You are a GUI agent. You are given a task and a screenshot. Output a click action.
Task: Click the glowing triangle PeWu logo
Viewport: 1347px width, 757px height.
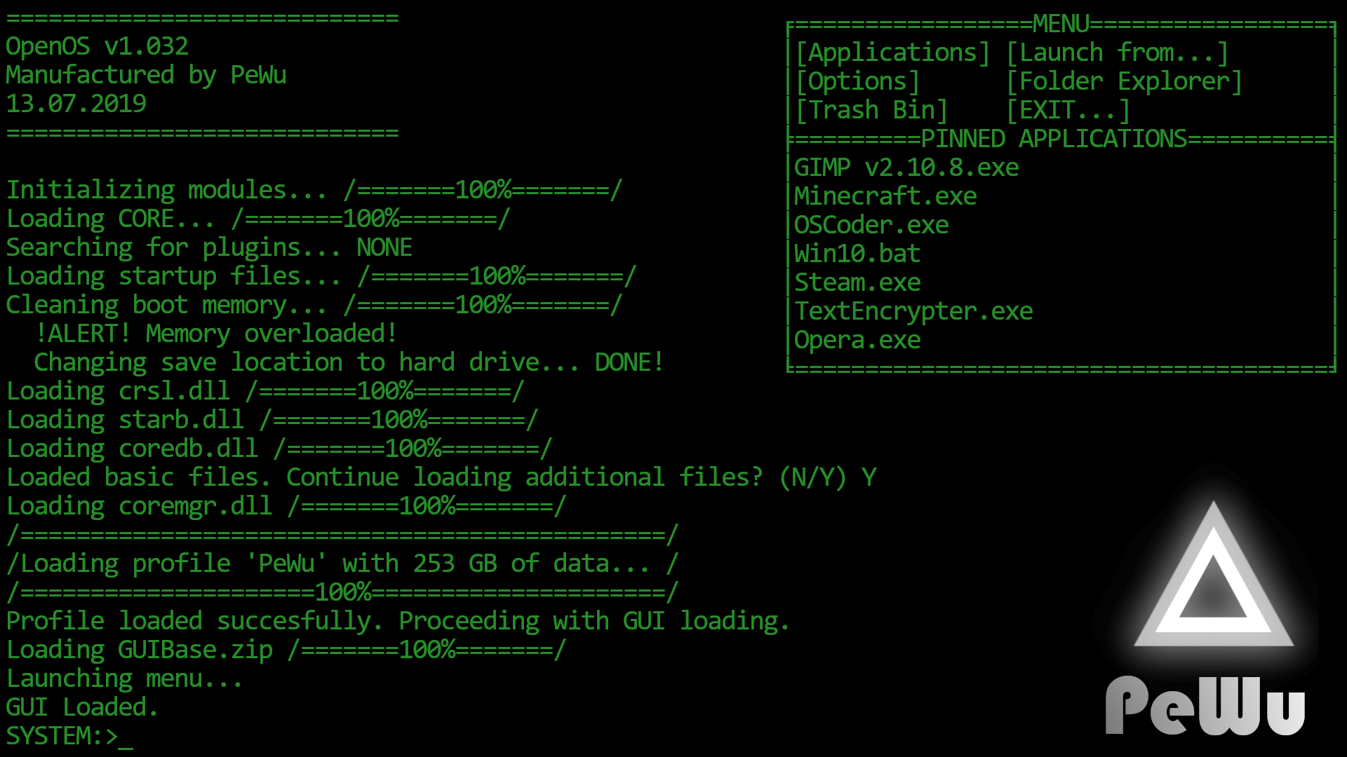(x=1214, y=575)
